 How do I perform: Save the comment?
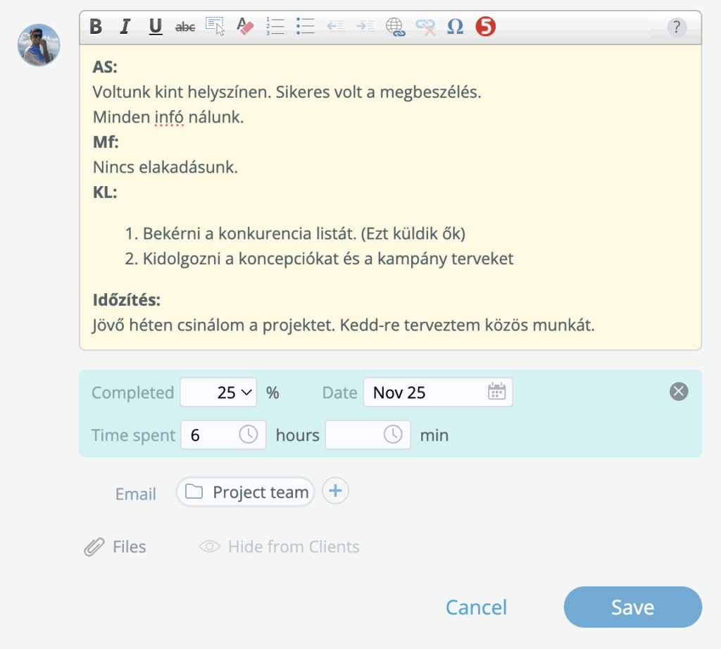(632, 607)
